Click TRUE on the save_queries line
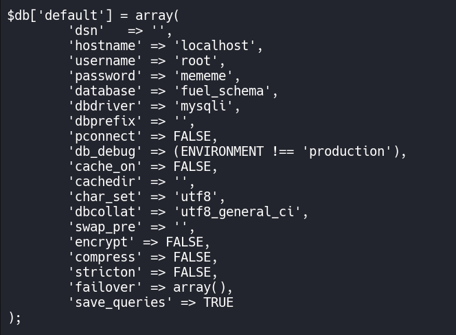The width and height of the screenshot is (456, 335). point(218,302)
